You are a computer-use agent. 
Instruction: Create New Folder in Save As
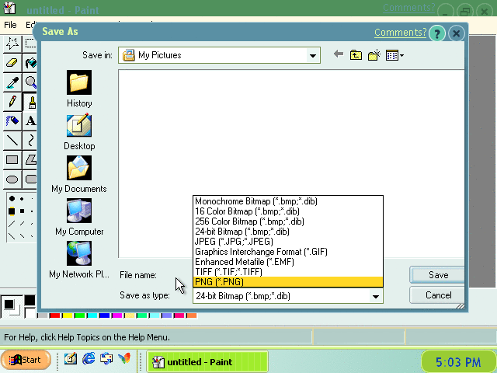[374, 55]
